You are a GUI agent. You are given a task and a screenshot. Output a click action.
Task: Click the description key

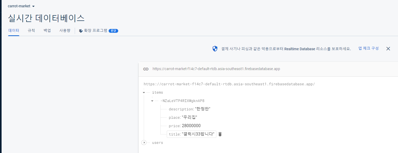181,109
